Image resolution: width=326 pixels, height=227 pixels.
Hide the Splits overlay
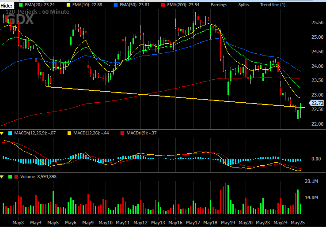[x=243, y=5]
